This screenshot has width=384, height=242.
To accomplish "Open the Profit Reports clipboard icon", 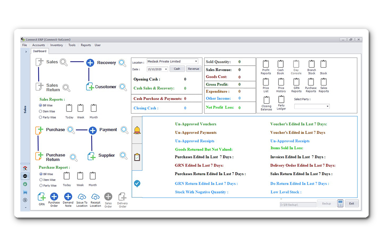I will (x=266, y=64).
